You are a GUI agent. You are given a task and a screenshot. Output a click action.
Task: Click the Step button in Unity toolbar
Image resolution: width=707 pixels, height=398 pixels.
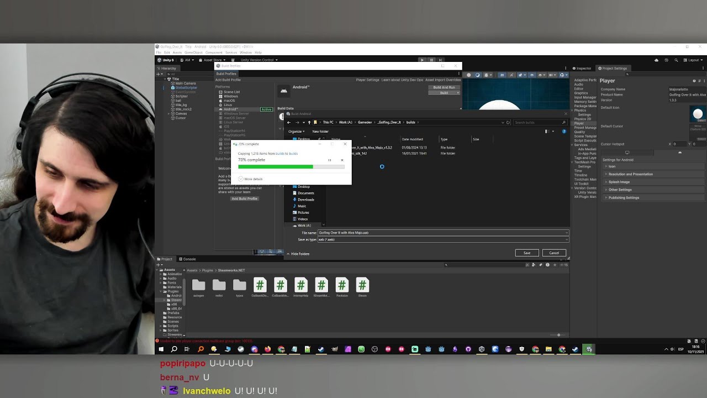tap(440, 60)
